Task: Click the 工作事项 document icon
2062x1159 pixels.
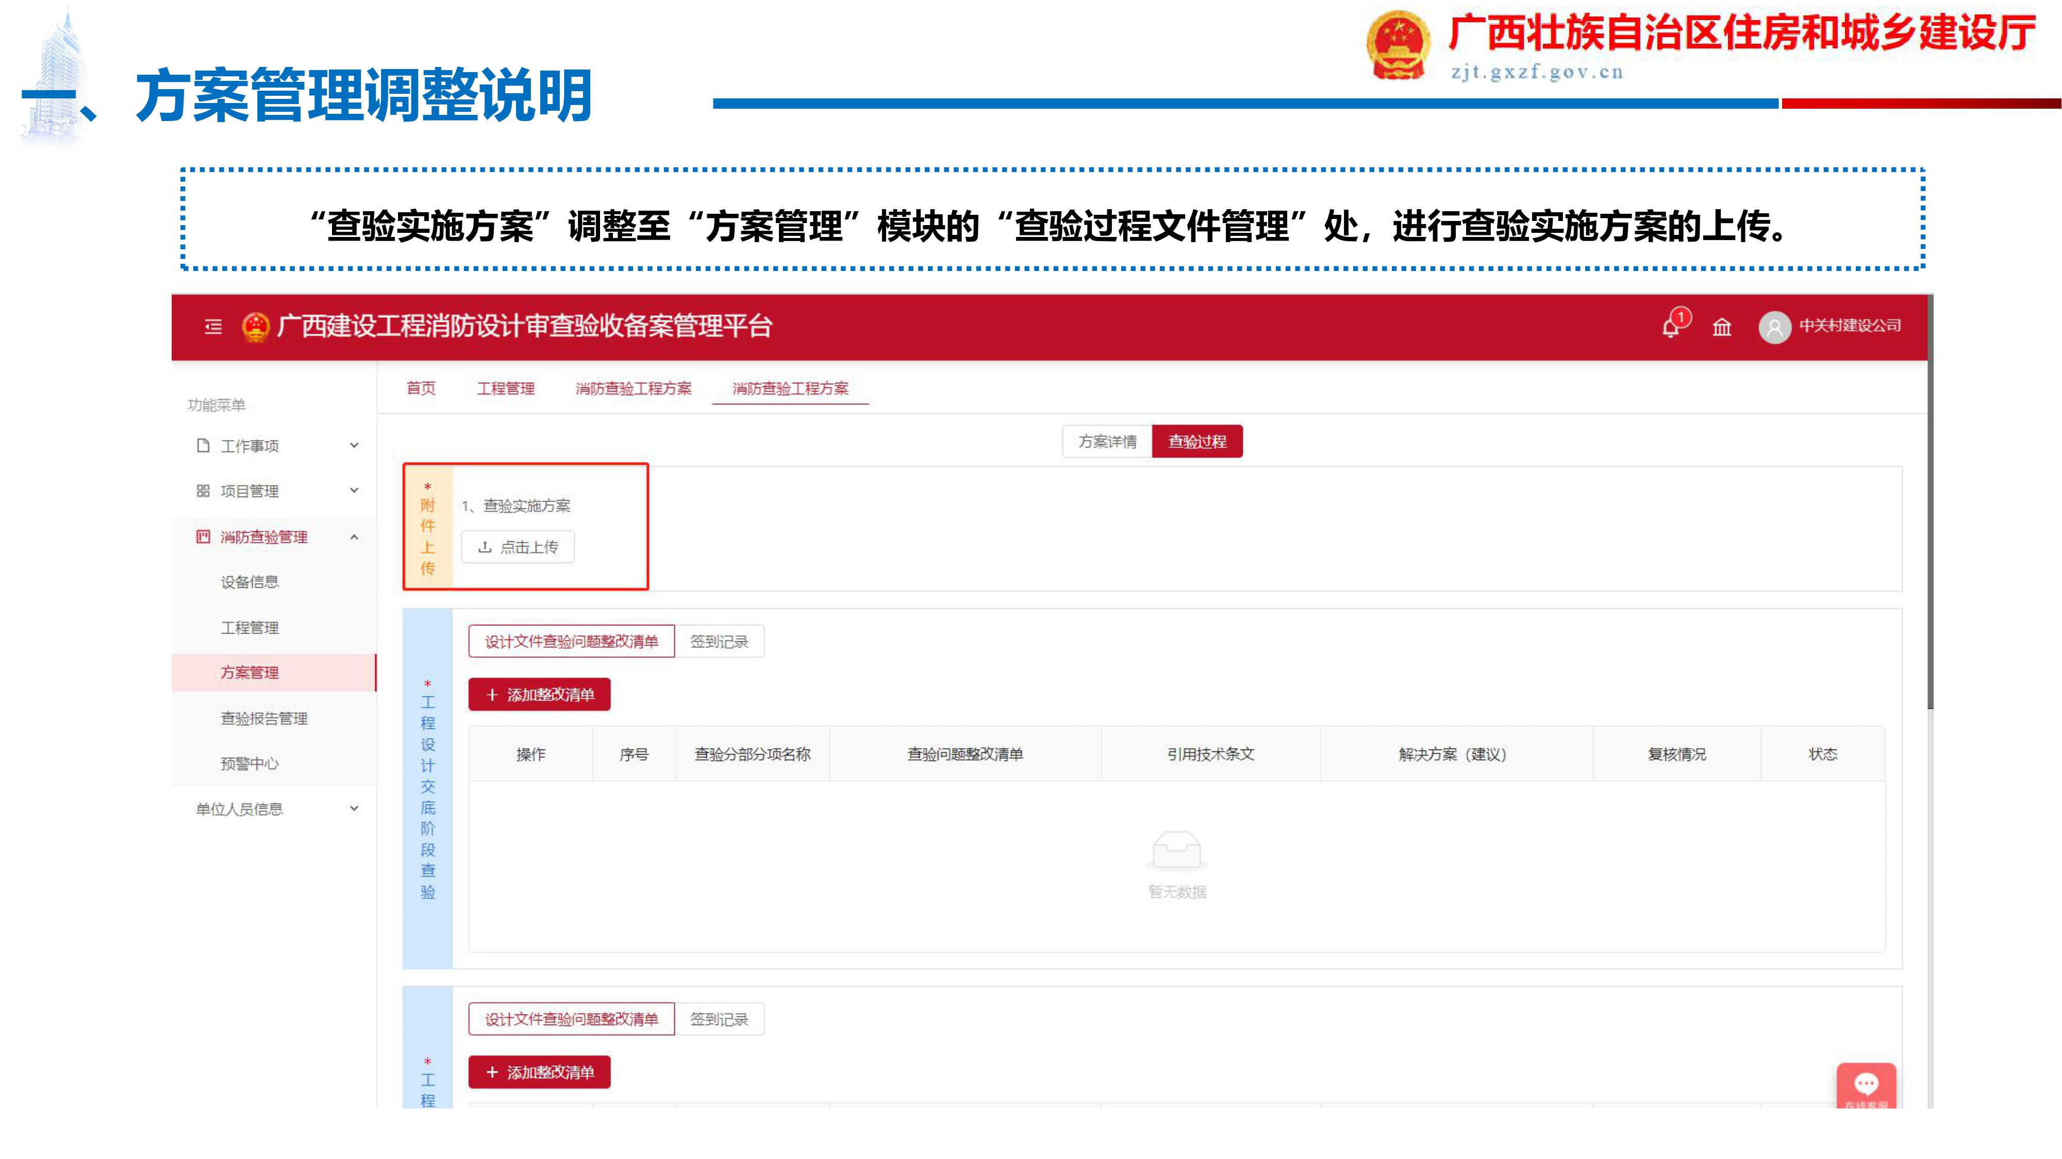Action: point(203,446)
